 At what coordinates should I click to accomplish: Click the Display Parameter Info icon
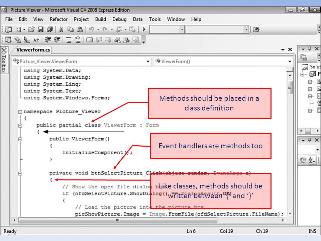[x=18, y=39]
